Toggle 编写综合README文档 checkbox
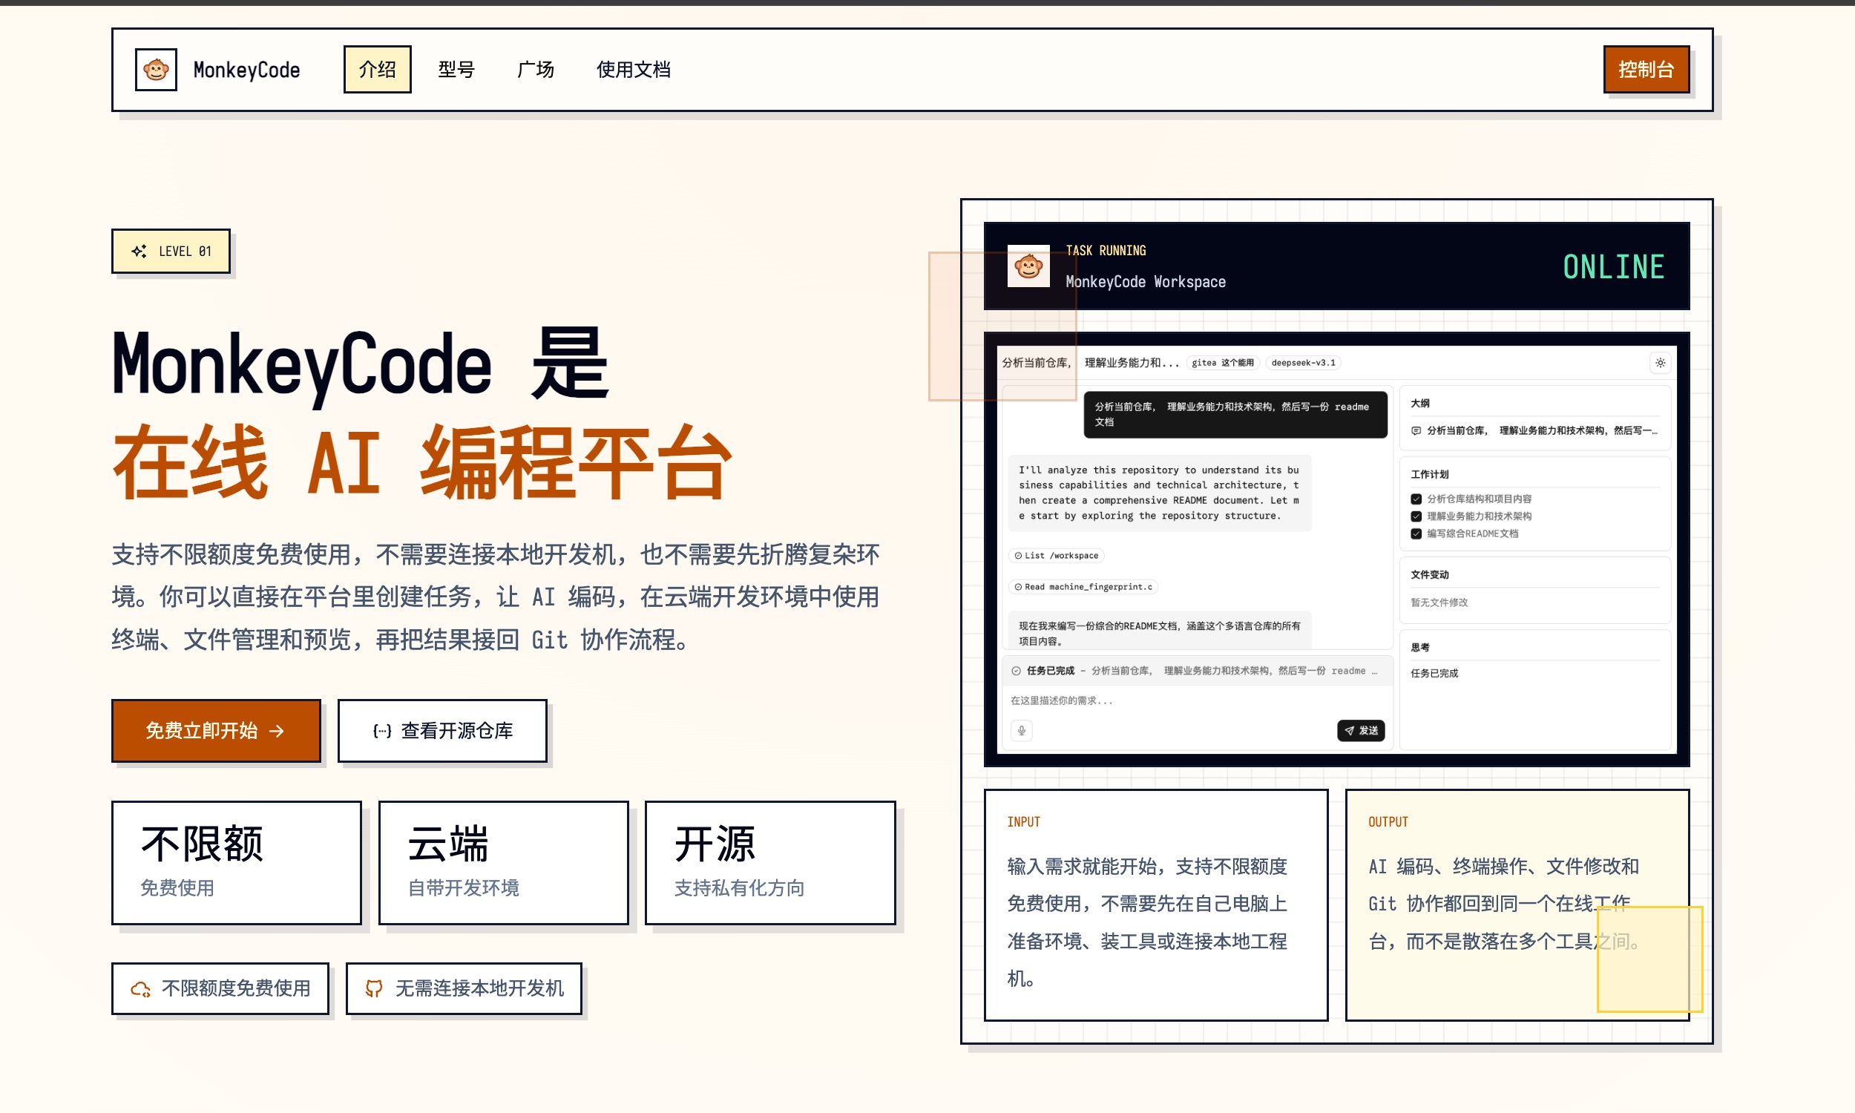Screen dimensions: 1855x1113 1416,534
